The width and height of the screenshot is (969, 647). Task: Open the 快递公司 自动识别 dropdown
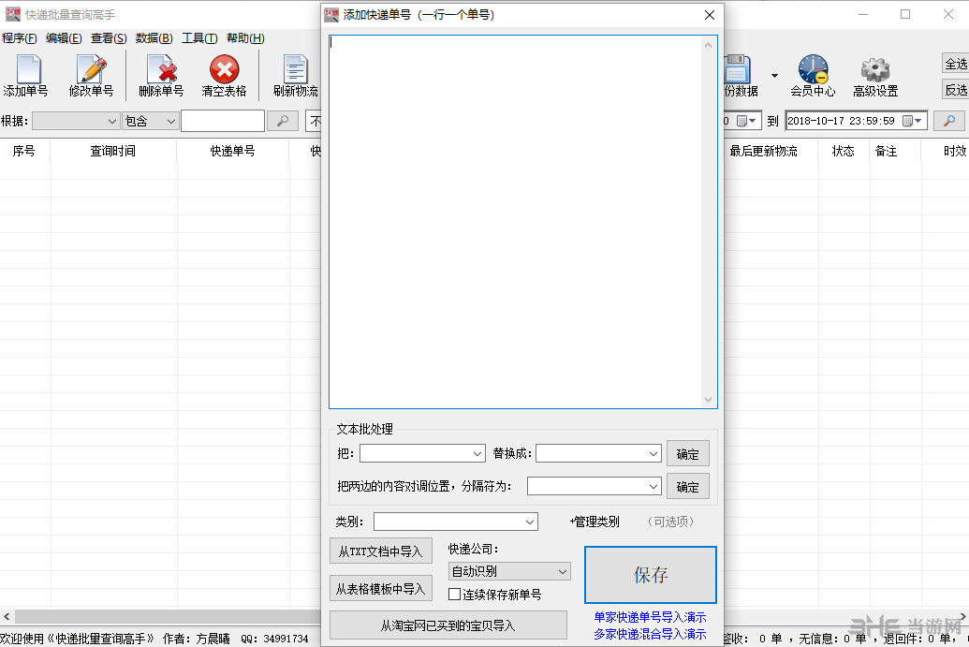(509, 571)
